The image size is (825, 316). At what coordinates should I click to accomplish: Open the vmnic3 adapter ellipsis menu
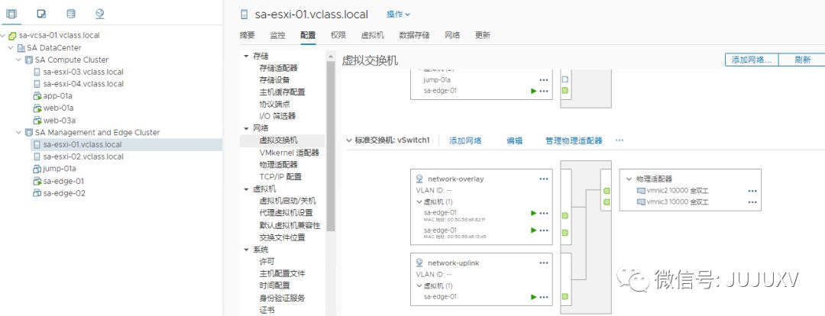click(x=752, y=202)
